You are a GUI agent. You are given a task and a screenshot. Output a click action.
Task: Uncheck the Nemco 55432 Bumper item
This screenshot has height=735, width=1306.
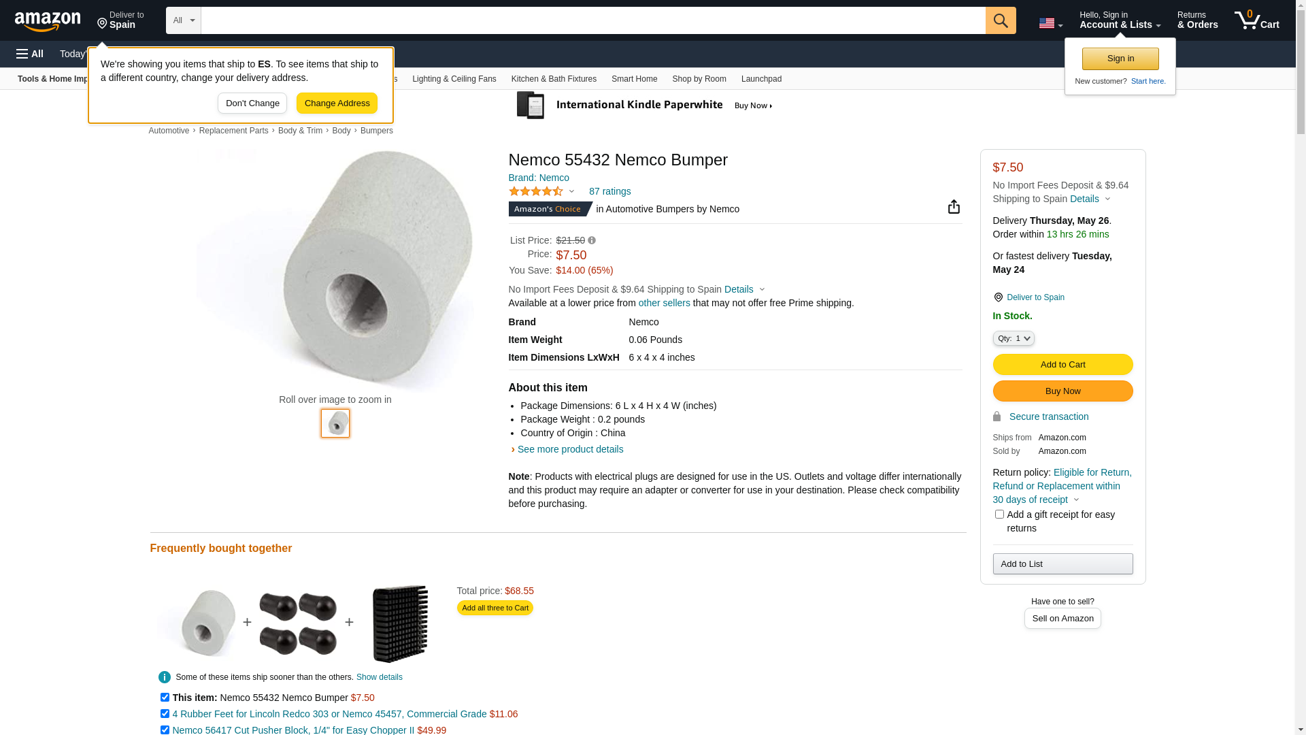pyautogui.click(x=165, y=698)
